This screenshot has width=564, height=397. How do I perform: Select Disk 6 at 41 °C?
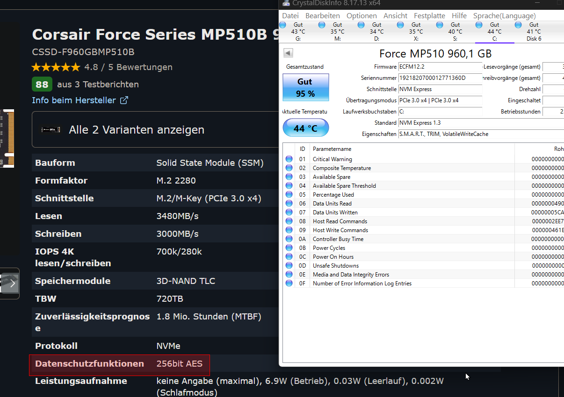coord(534,32)
